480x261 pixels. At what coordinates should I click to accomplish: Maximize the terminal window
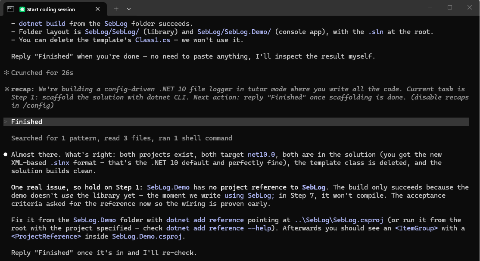pos(450,7)
